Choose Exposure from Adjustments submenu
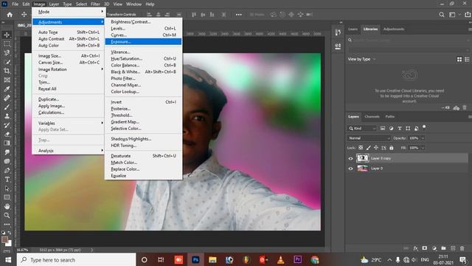 point(143,41)
